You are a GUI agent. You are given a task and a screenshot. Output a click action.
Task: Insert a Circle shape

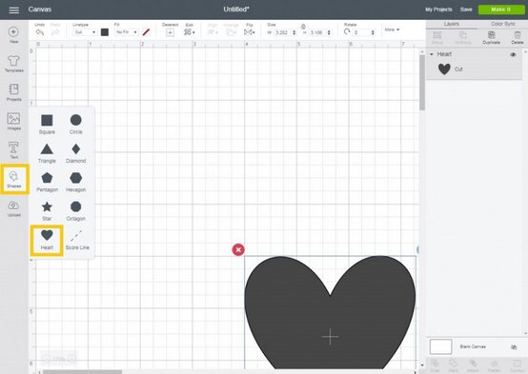click(75, 124)
